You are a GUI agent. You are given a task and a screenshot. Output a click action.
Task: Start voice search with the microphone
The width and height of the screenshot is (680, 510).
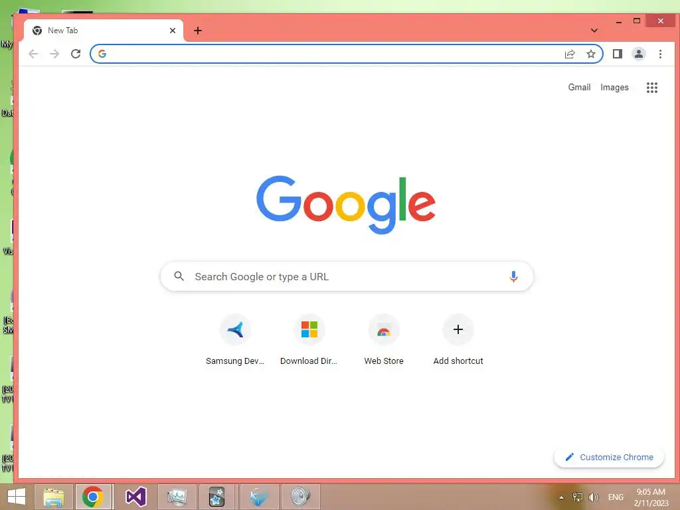tap(513, 276)
